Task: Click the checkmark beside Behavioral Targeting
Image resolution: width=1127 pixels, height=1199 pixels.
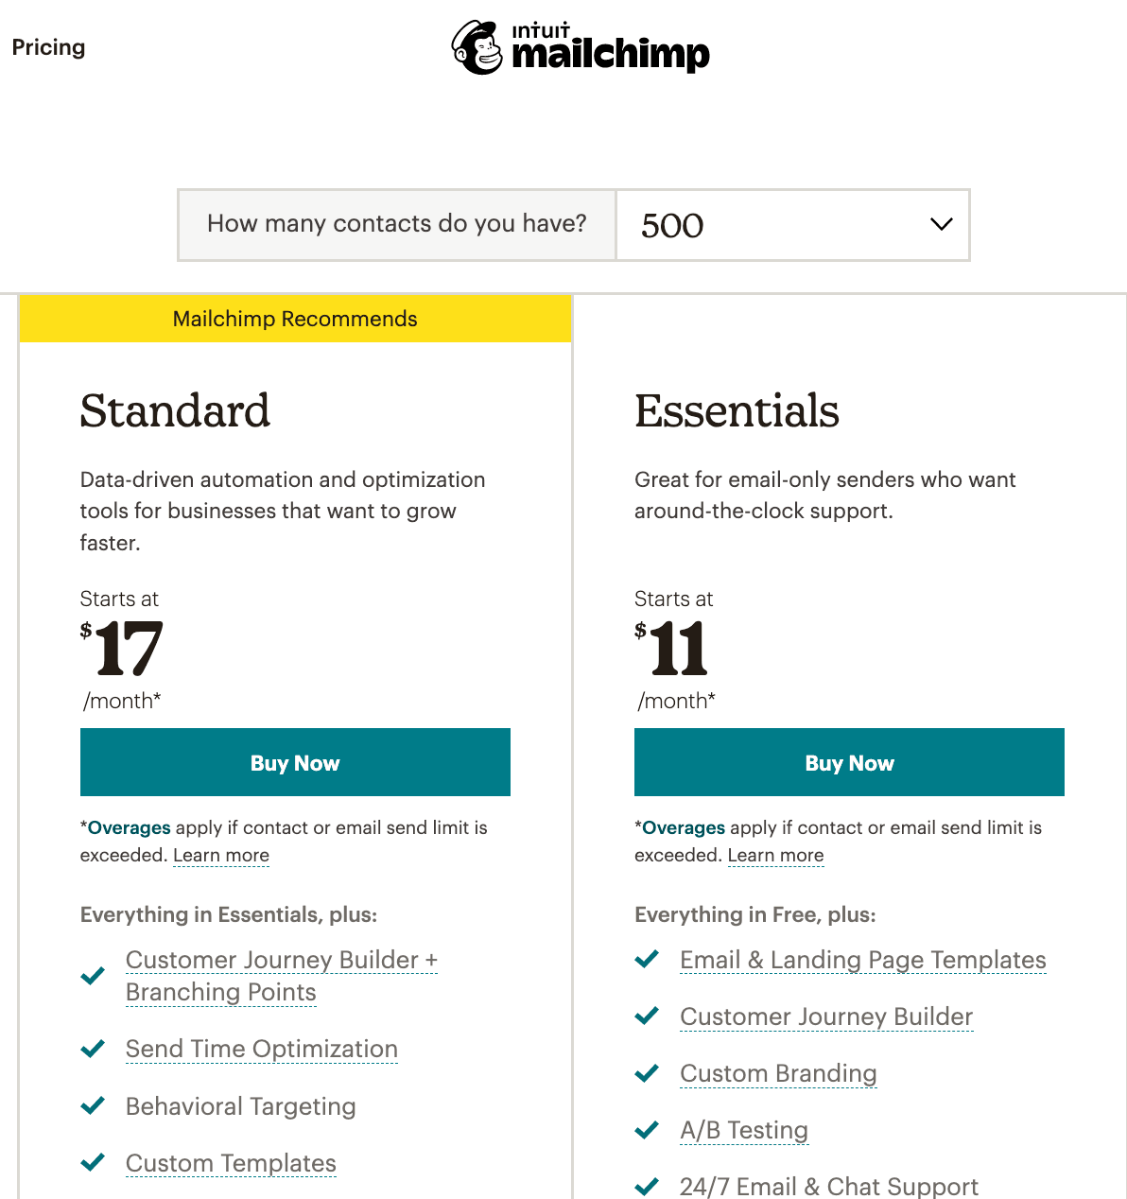Action: click(93, 1106)
